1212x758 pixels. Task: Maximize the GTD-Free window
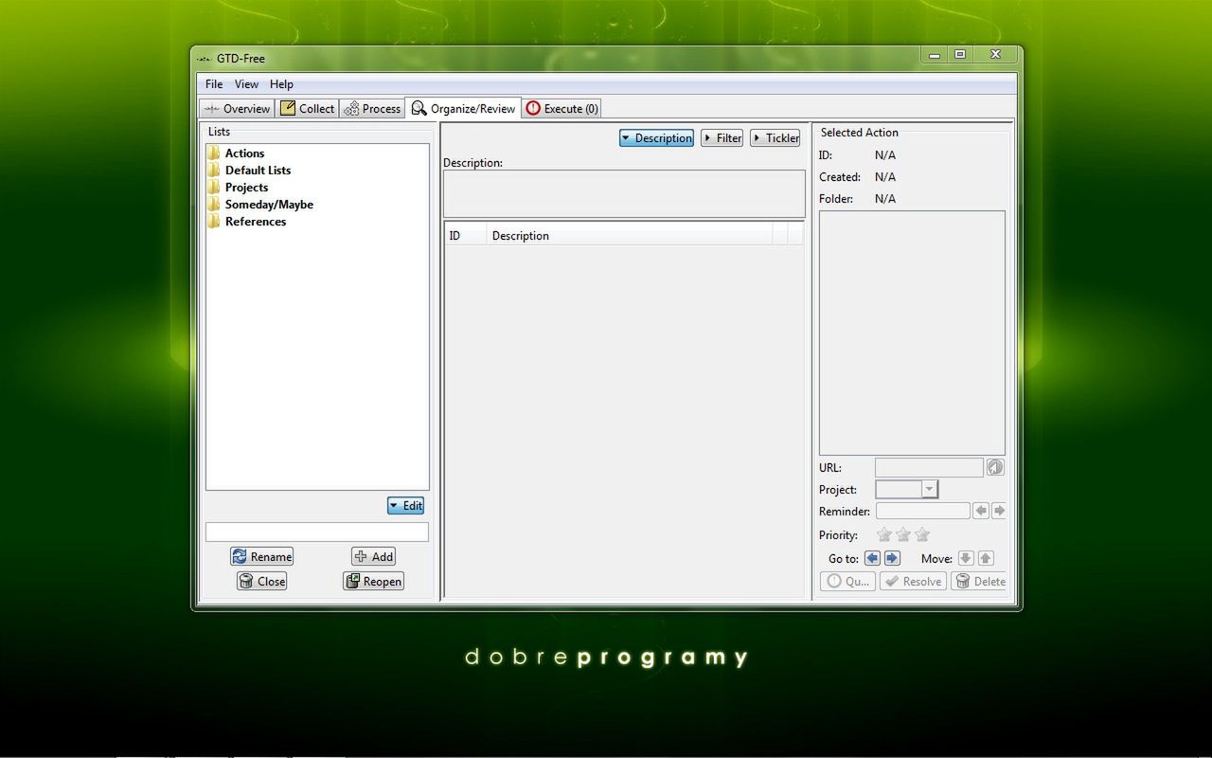(x=960, y=55)
